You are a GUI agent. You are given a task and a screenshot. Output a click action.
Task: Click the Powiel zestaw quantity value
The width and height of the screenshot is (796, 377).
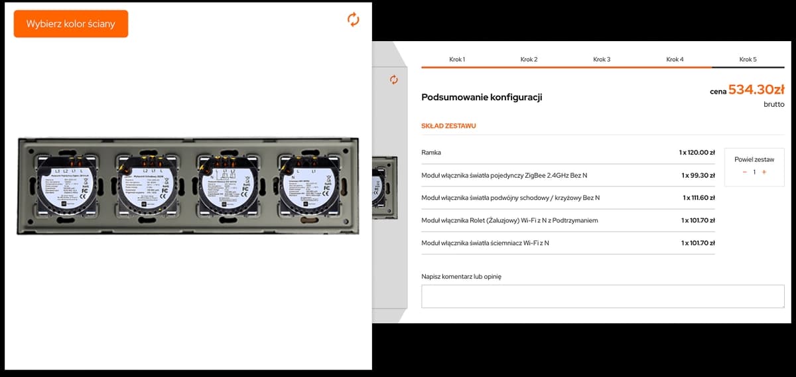click(754, 172)
